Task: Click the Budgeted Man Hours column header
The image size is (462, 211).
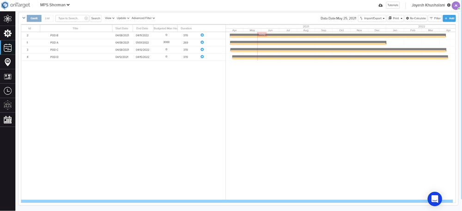Action: pos(165,29)
